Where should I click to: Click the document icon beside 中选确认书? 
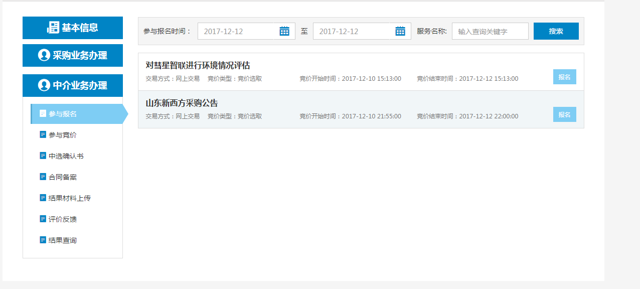coord(43,156)
